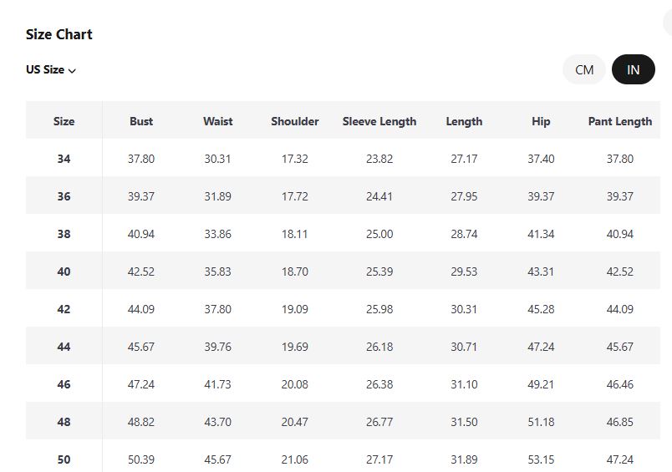Click the Sleeve Length column header

click(379, 121)
